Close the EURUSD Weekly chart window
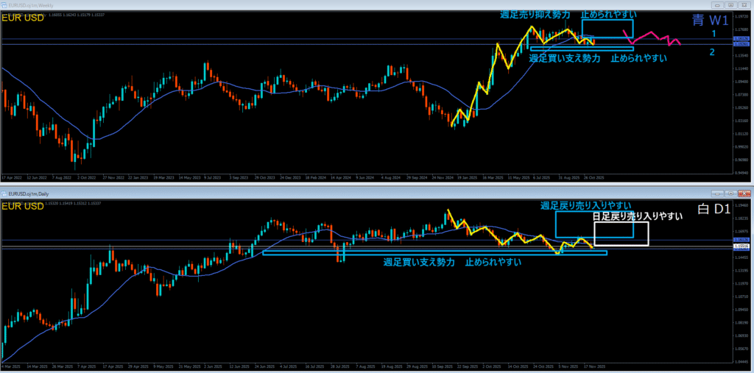This screenshot has width=754, height=373. [744, 5]
